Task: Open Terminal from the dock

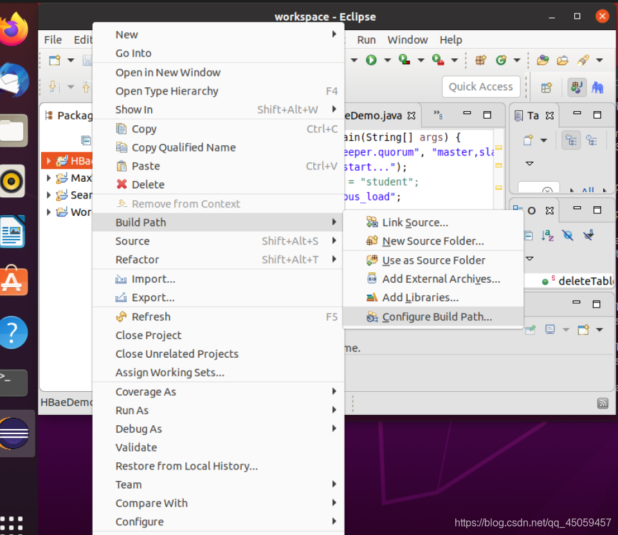Action: (x=14, y=382)
